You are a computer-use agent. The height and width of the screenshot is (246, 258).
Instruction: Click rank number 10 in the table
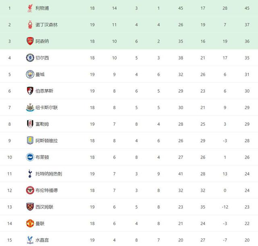click(x=10, y=157)
